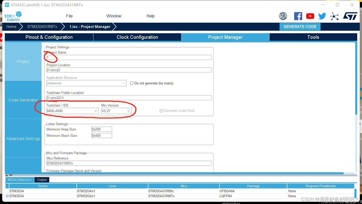
Task: Open the Min Version V5.27 dropdown
Action: pyautogui.click(x=116, y=111)
